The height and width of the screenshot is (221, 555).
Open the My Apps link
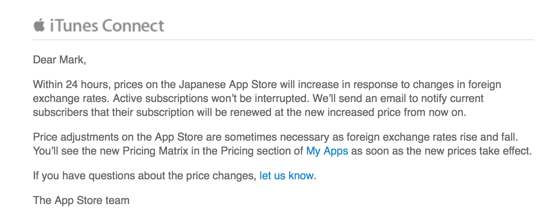click(327, 151)
